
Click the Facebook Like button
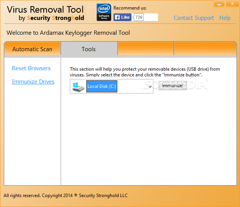coord(122,17)
